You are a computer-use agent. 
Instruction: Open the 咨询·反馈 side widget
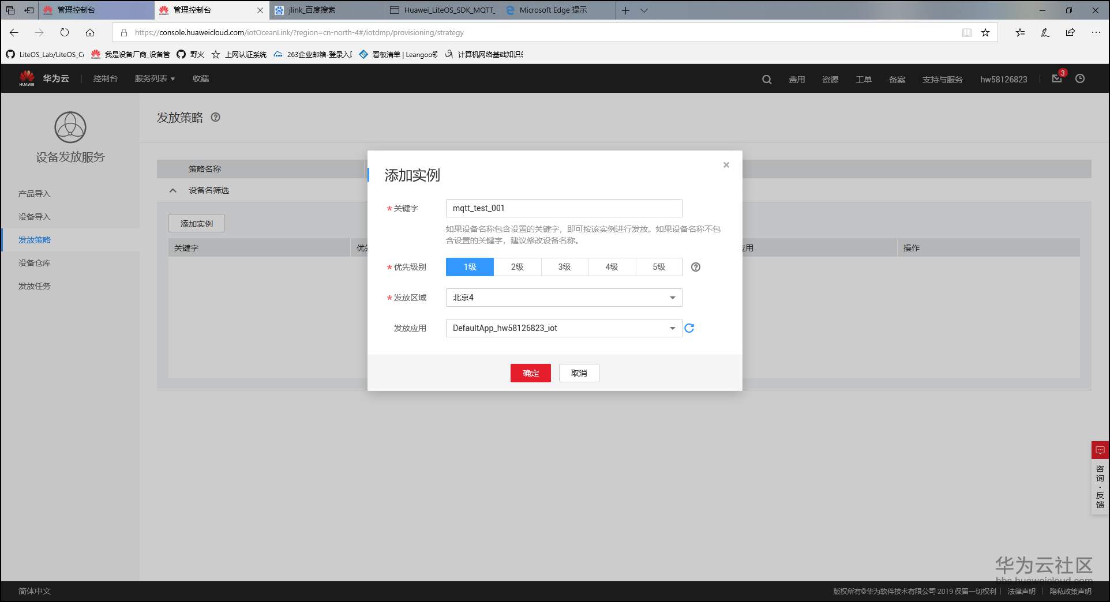point(1100,478)
